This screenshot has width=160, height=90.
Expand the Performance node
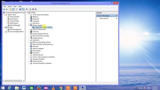point(6,23)
